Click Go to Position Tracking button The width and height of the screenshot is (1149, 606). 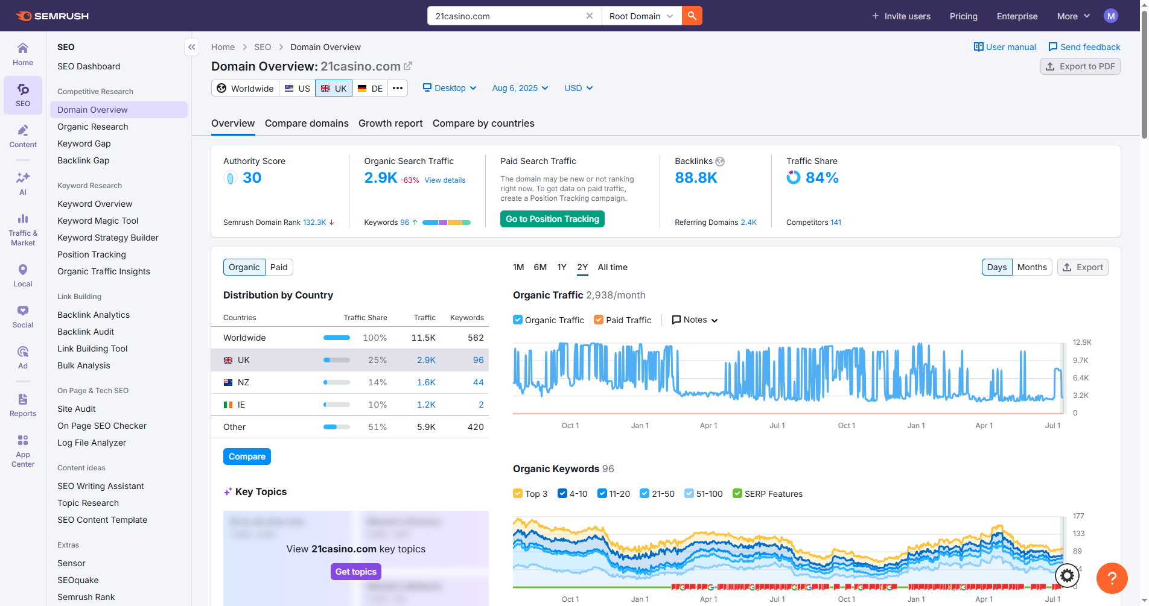(x=552, y=219)
